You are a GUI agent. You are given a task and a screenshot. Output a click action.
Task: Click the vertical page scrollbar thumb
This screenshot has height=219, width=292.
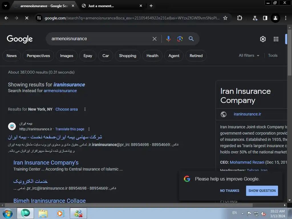coord(289,52)
